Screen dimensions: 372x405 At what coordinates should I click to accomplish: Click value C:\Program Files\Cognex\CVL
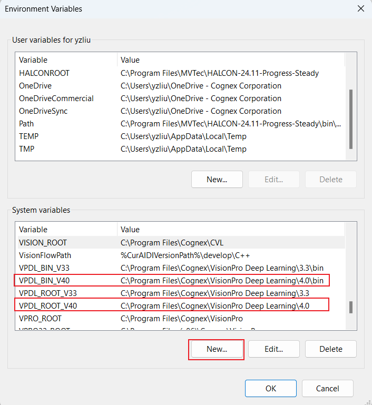click(172, 243)
